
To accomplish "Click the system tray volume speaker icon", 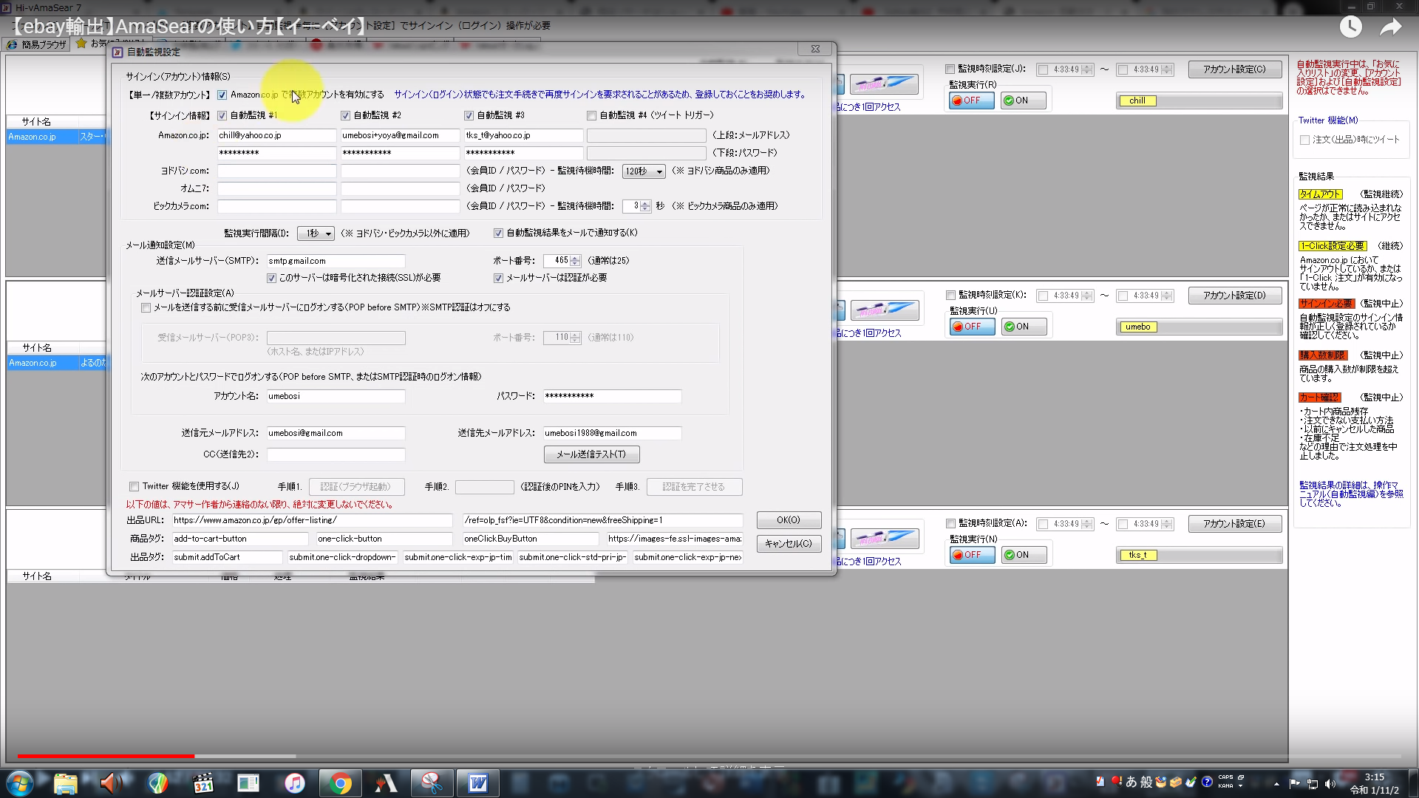I will (1330, 783).
